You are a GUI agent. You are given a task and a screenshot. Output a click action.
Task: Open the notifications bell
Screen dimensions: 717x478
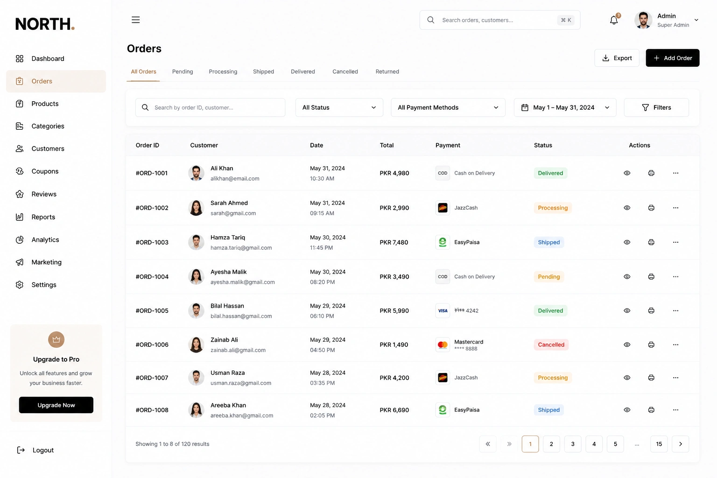(614, 20)
